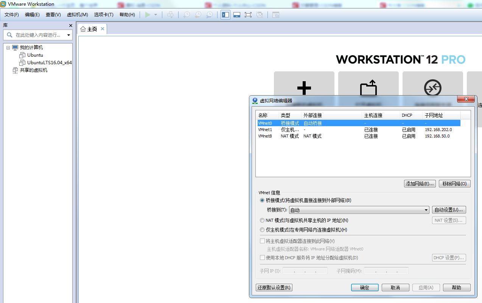Click the 我的计算机 computer icon
The width and height of the screenshot is (482, 303).
15,48
